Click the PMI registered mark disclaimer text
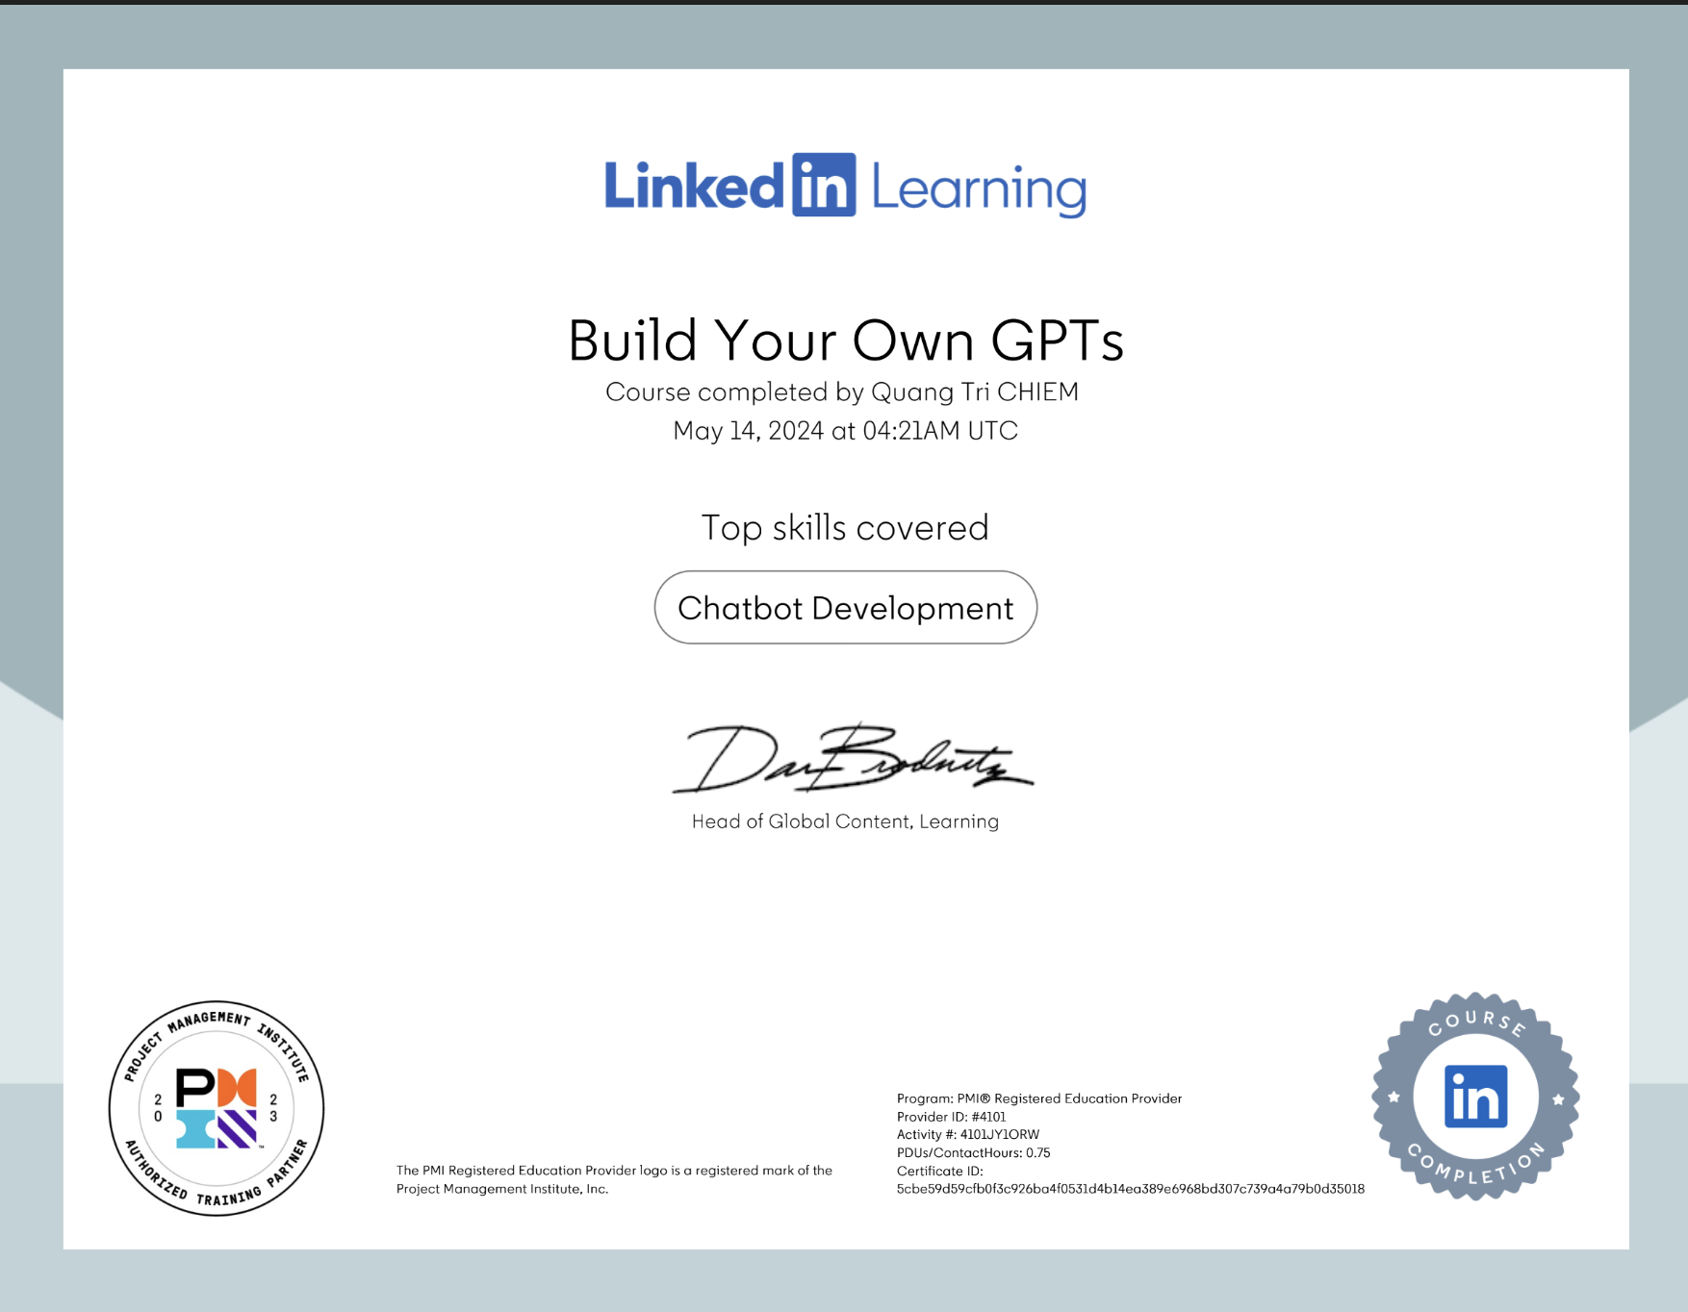Image resolution: width=1688 pixels, height=1312 pixels. pyautogui.click(x=614, y=1179)
